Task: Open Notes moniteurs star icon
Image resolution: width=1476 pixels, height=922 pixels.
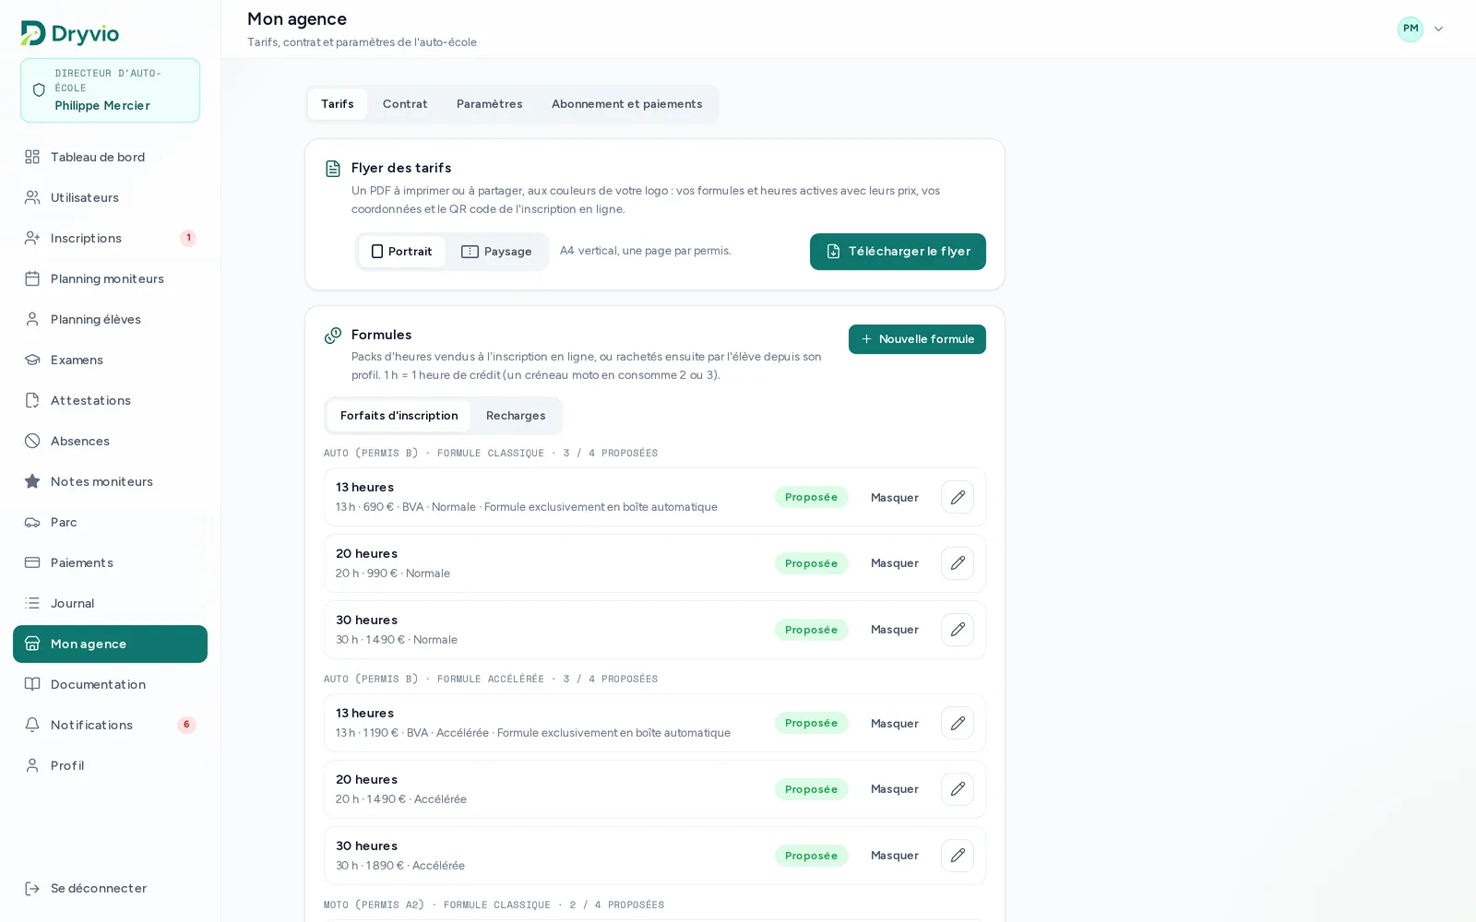Action: coord(32,481)
